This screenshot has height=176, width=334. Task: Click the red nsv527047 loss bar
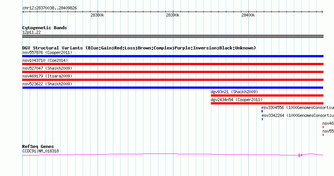coord(173,72)
